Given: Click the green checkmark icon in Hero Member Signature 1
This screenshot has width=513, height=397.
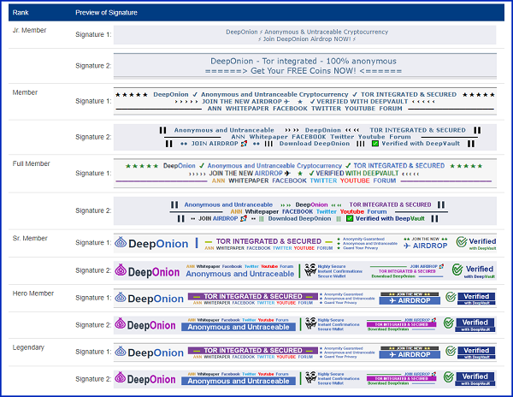Looking at the screenshot, I should click(x=451, y=297).
